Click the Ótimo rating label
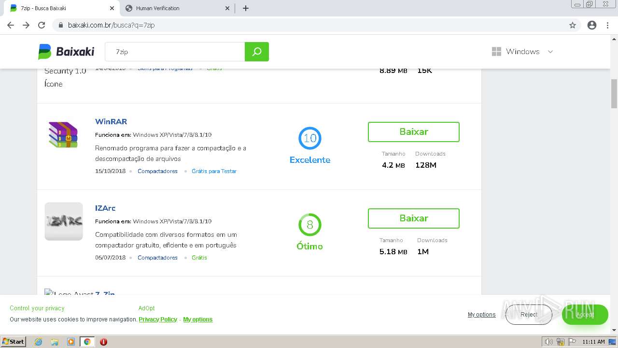 [309, 246]
